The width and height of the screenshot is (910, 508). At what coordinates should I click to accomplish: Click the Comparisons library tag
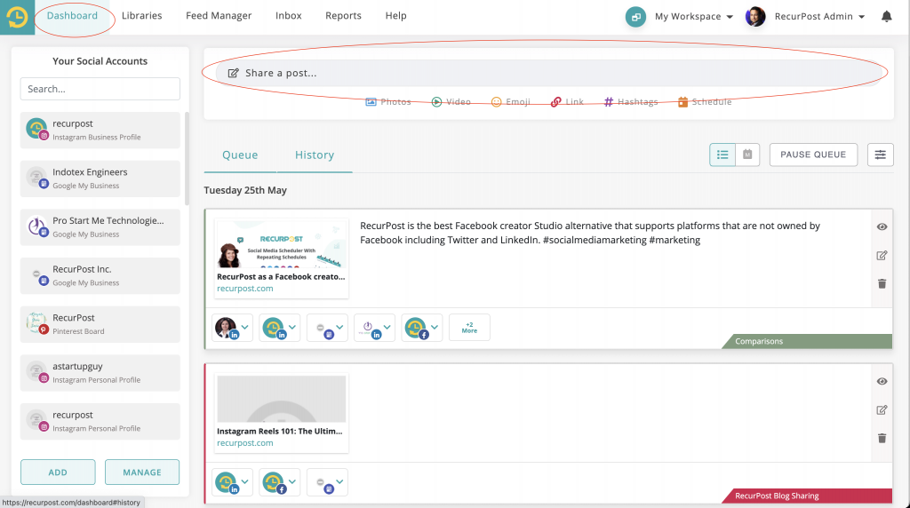[807, 342]
